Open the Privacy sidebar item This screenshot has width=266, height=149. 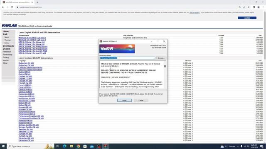click(x=6, y=58)
